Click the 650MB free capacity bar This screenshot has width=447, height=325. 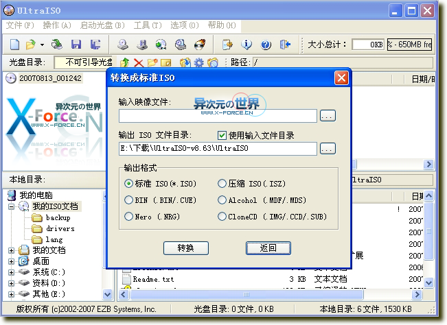coord(409,45)
